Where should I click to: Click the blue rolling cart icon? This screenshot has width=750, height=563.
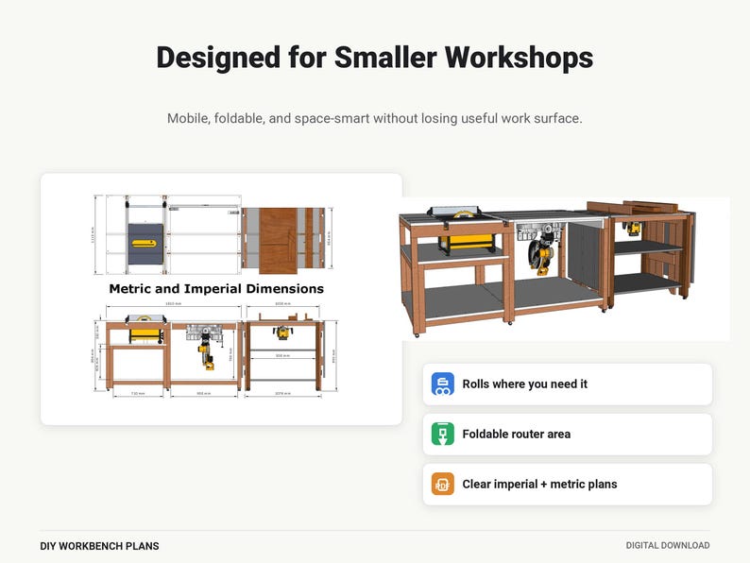pos(442,384)
